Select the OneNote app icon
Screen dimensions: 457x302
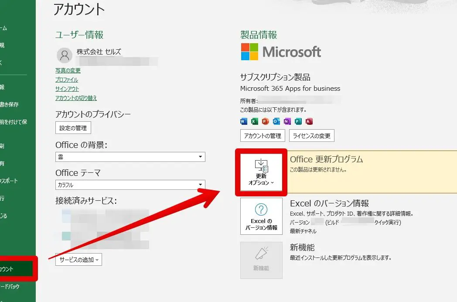click(x=286, y=121)
